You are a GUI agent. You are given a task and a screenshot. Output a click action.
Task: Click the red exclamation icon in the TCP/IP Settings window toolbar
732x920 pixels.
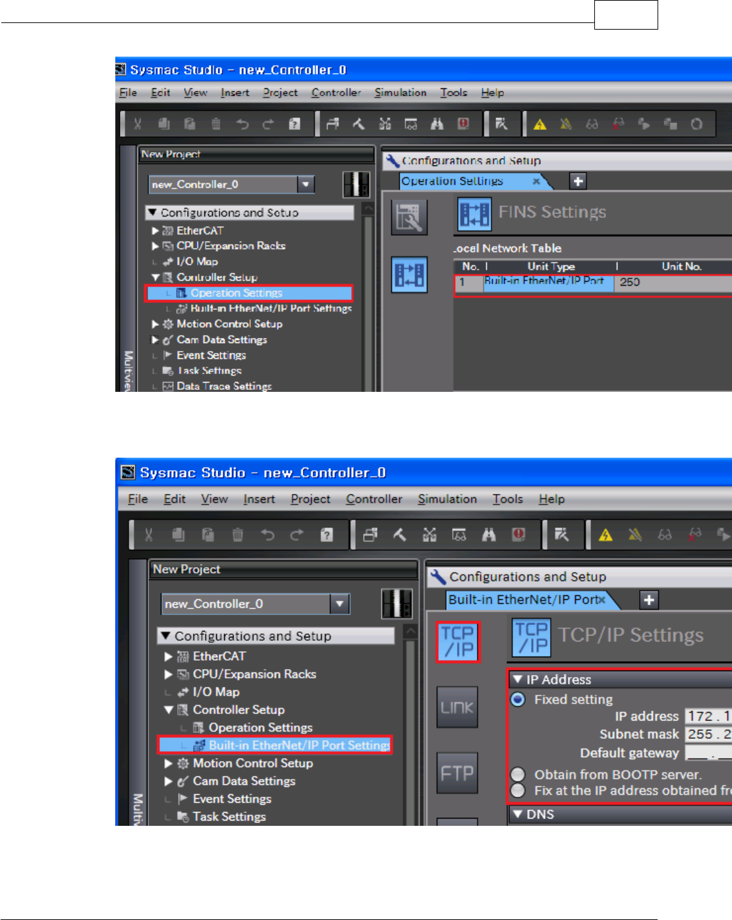click(x=519, y=535)
